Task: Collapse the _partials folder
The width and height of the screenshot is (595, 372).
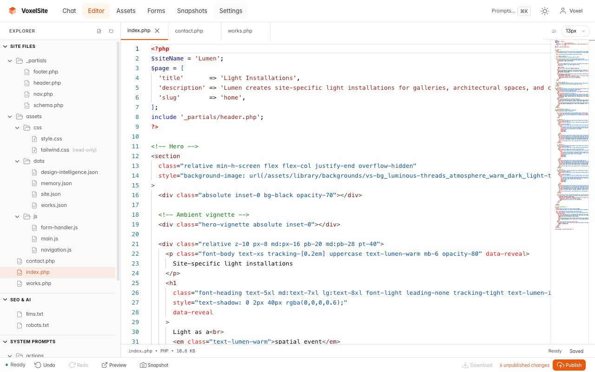Action: click(x=10, y=60)
